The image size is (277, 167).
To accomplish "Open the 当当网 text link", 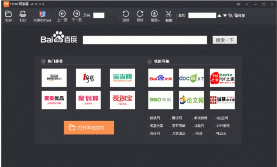I will click(x=155, y=134).
